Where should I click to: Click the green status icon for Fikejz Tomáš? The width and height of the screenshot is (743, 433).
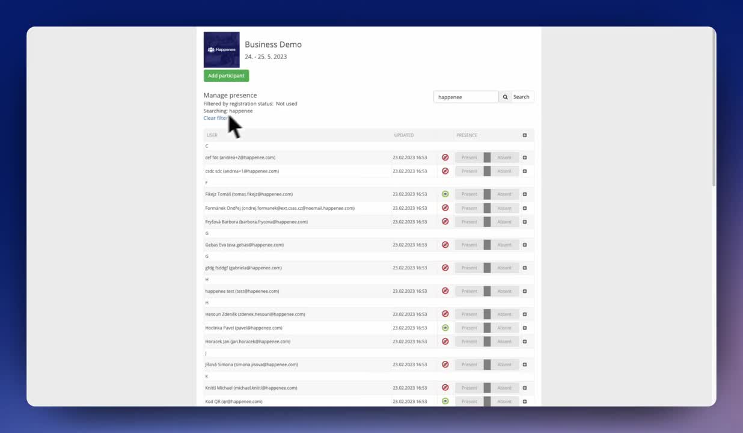445,194
